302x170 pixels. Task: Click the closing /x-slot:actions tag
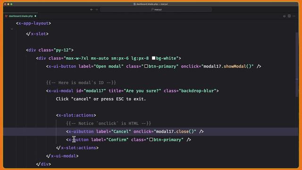(77, 148)
